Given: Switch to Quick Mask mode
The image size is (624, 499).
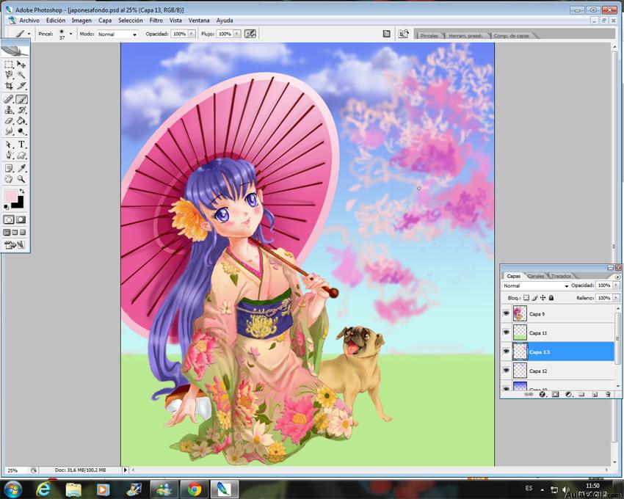Looking at the screenshot, I should tap(21, 219).
